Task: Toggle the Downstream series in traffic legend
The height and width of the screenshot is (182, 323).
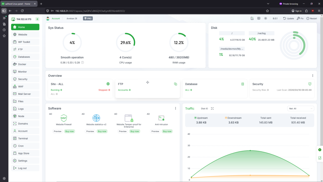Action: (x=233, y=118)
